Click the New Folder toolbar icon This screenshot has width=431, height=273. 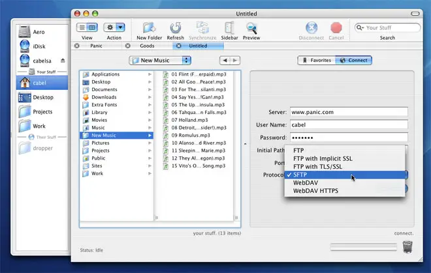point(149,28)
